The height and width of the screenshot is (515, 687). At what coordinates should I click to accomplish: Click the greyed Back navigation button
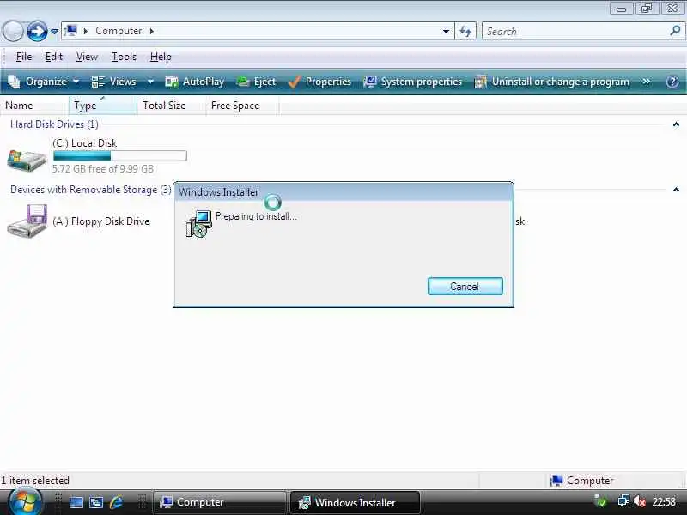[x=12, y=31]
